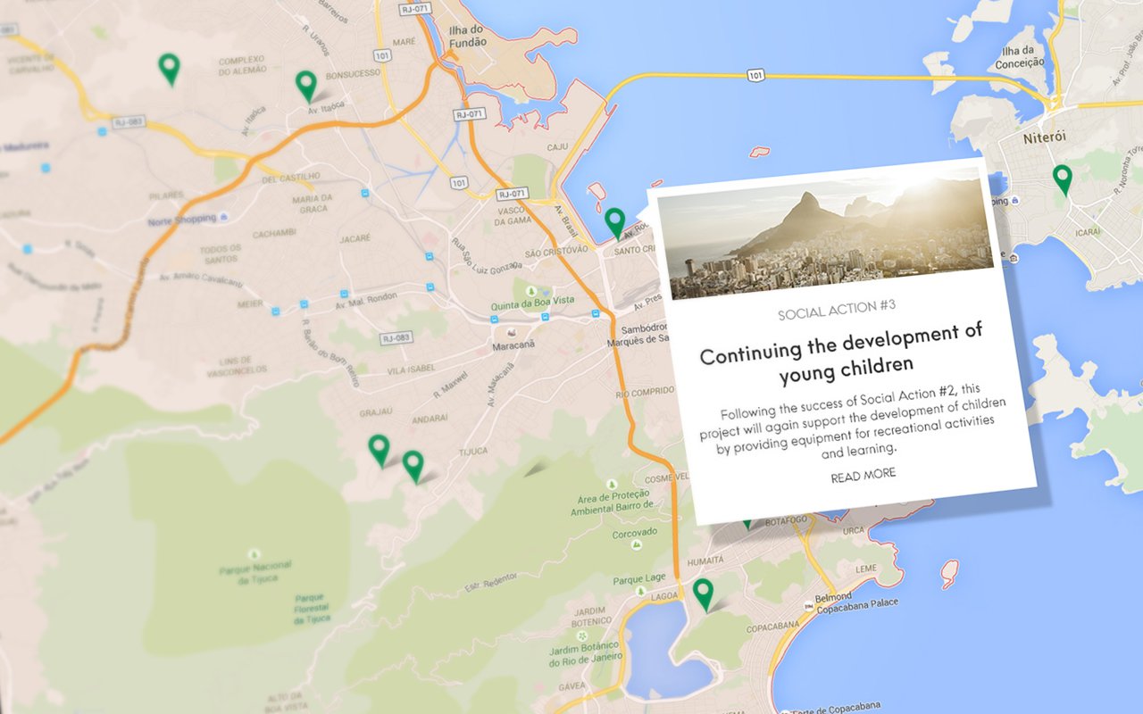Click the 'MÉIER' neighborhood label
The height and width of the screenshot is (714, 1143).
pos(249,303)
